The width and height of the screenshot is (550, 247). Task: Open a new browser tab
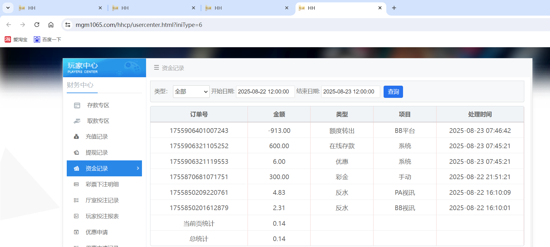(x=394, y=8)
